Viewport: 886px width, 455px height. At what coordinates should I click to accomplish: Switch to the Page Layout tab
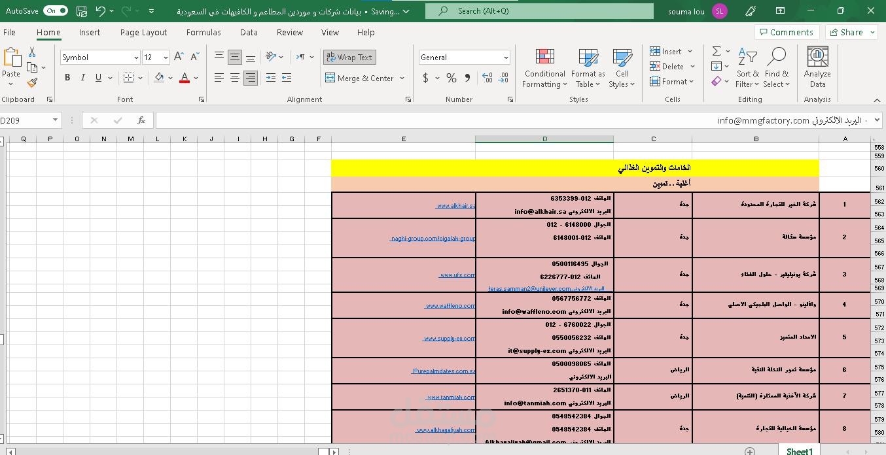click(143, 32)
